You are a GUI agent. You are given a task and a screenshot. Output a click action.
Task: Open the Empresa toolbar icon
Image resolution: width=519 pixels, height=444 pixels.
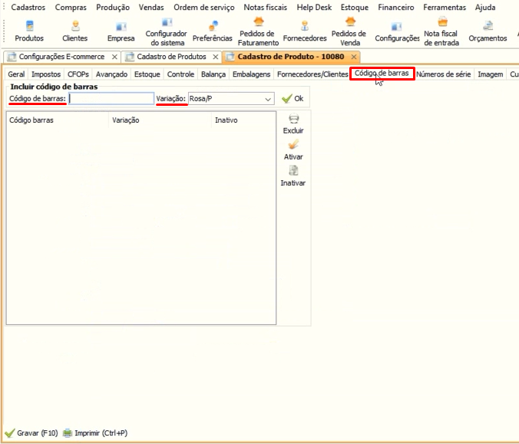click(121, 26)
